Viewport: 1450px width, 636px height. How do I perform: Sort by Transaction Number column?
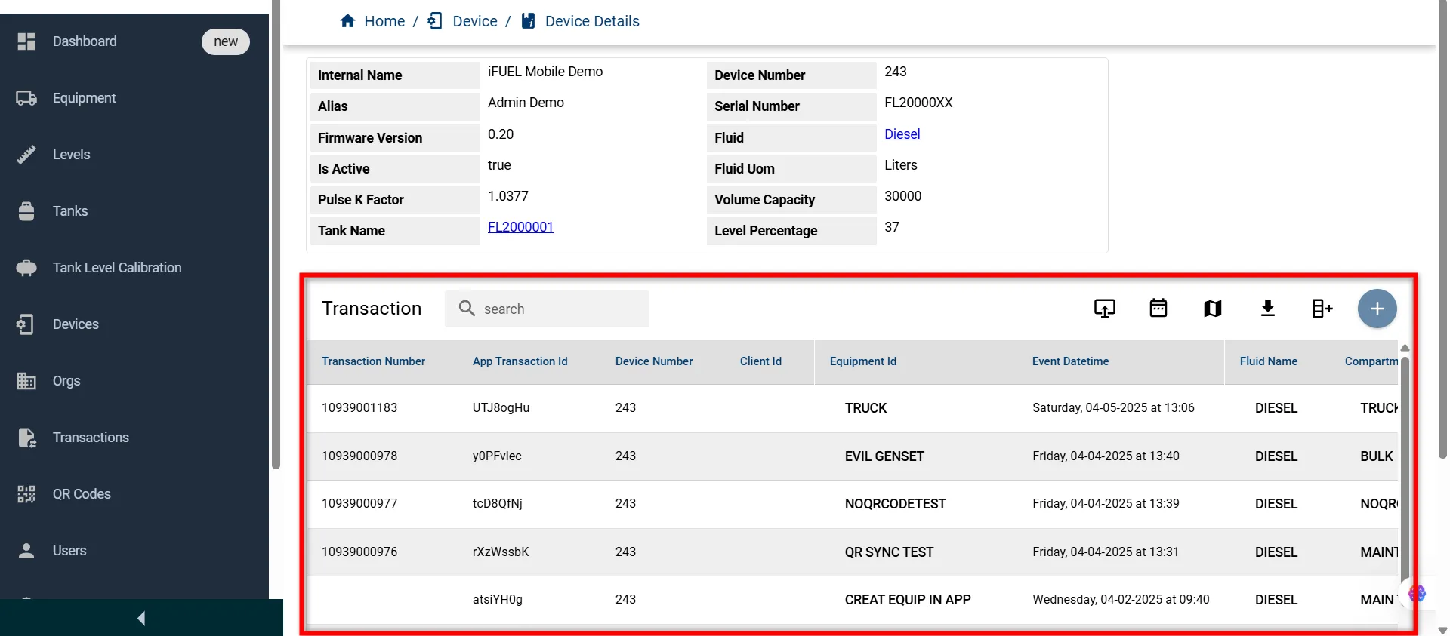pos(373,361)
